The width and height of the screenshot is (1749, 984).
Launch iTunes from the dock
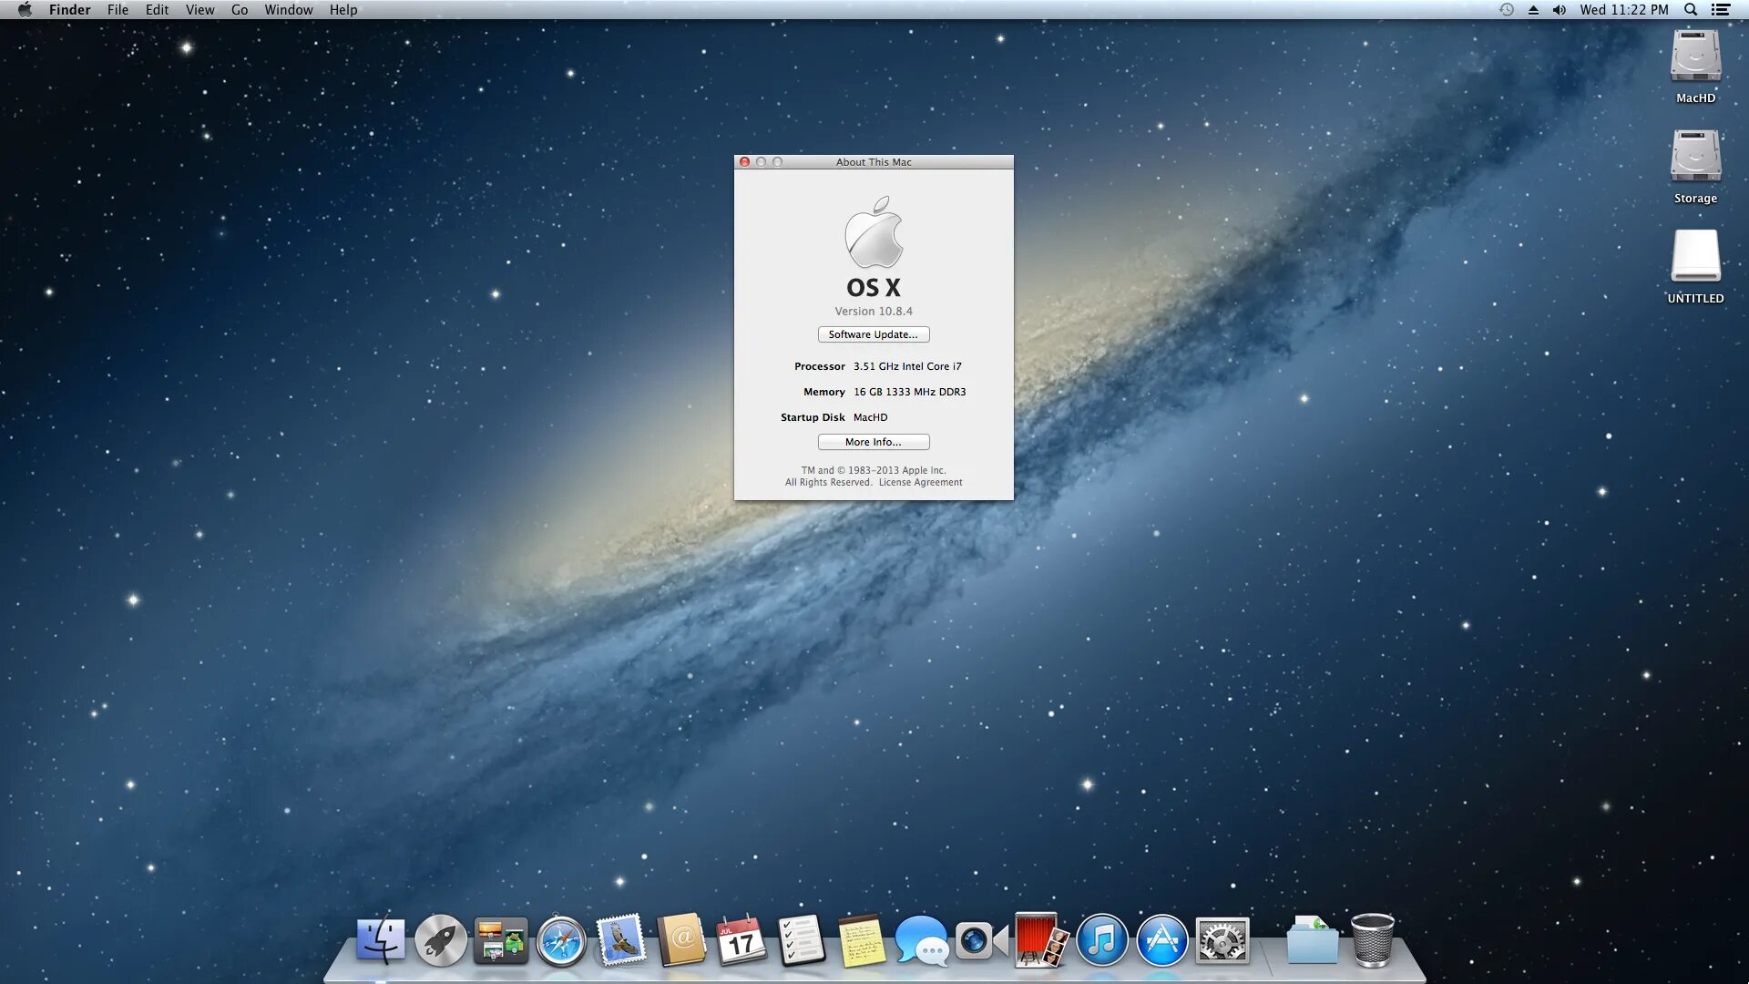pyautogui.click(x=1101, y=940)
